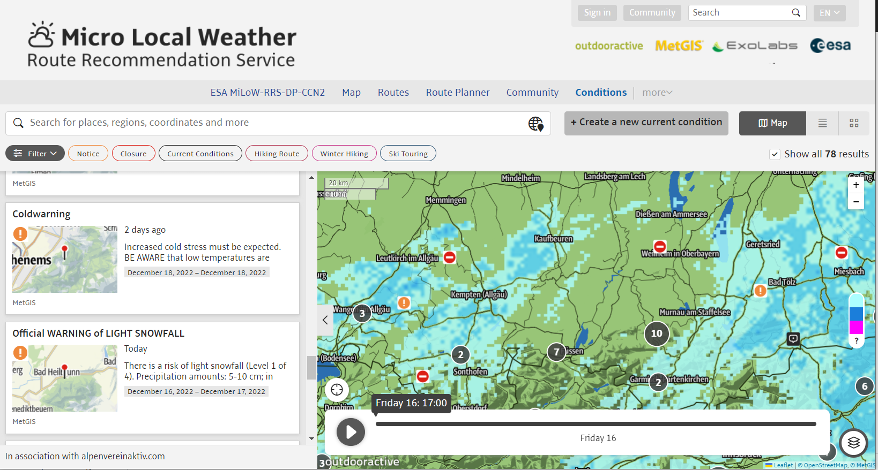Click the Sign in button
Screen dimensions: 878x470
pos(597,13)
